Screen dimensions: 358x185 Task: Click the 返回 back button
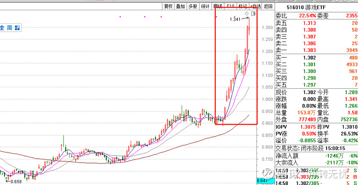coord(268,6)
